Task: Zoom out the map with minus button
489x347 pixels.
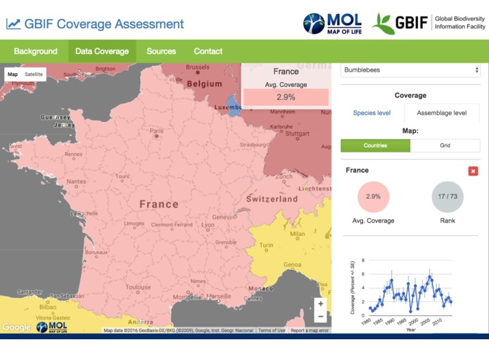Action: (321, 317)
